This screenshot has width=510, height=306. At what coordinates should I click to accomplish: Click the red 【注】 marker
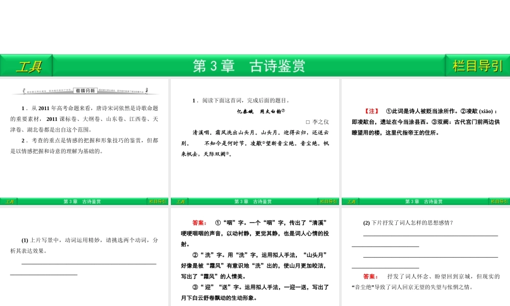pos(371,111)
